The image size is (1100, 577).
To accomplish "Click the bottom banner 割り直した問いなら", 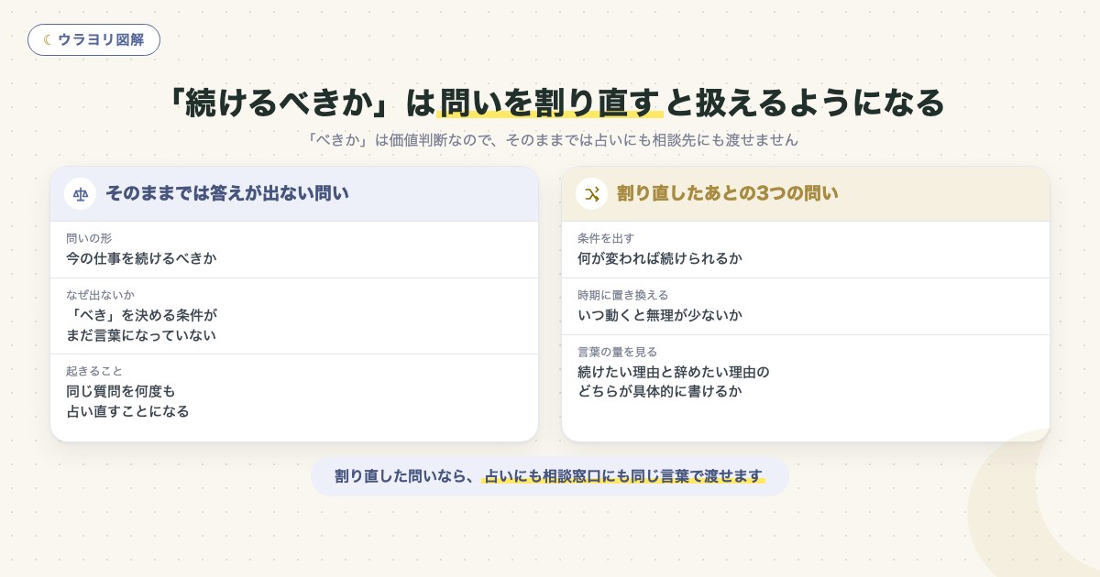I will (x=550, y=476).
